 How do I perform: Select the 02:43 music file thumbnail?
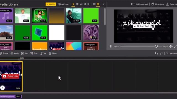coord(7,16)
